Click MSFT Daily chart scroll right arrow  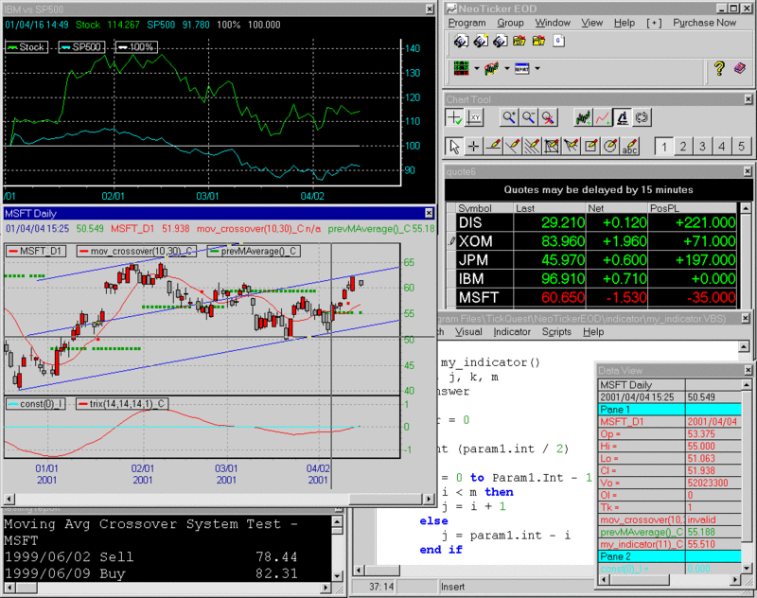tap(429, 499)
